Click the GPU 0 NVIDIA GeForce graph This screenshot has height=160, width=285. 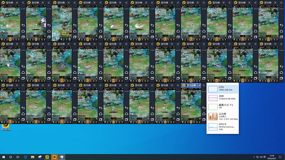pos(213,127)
